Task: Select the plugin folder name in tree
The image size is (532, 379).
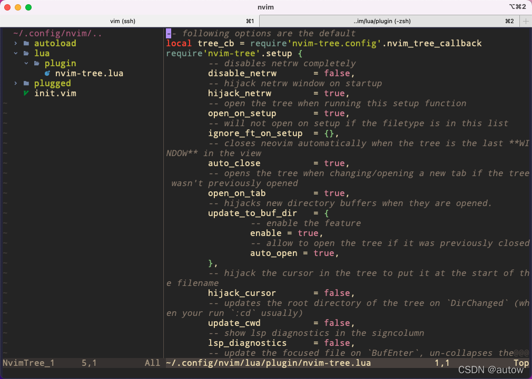Action: pos(61,63)
